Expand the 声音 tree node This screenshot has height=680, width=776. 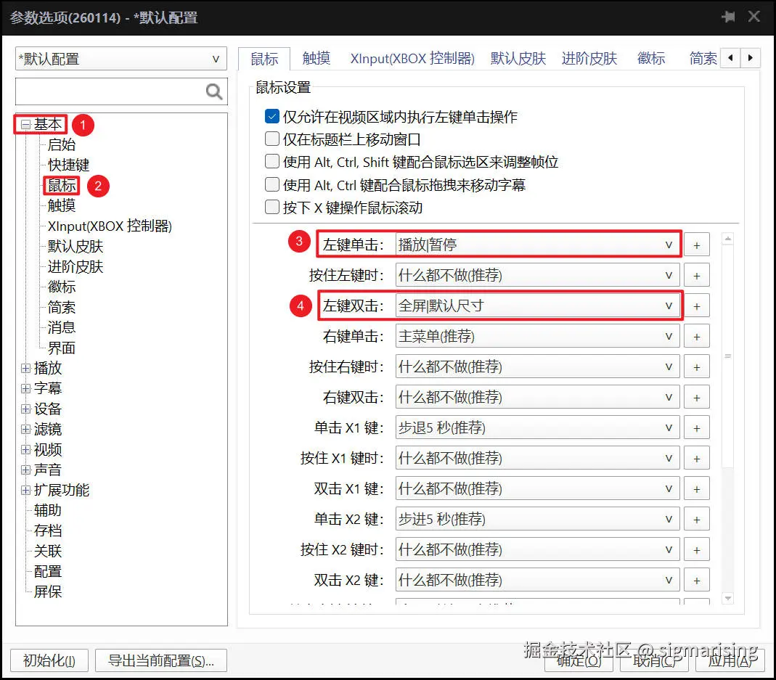tap(25, 470)
